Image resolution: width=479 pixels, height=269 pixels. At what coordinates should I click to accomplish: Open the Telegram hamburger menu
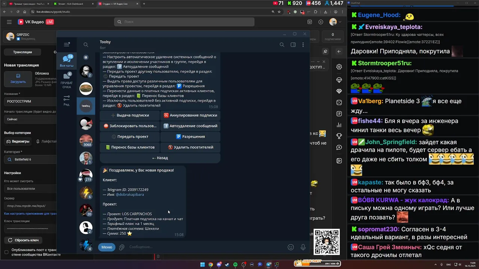coord(67,44)
